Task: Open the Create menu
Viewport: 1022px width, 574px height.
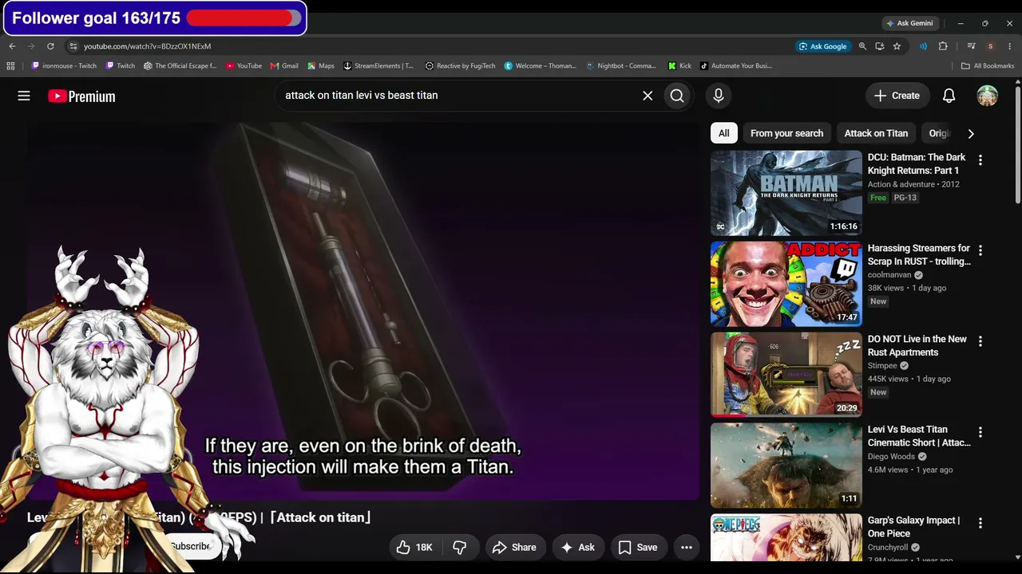Action: [x=897, y=96]
